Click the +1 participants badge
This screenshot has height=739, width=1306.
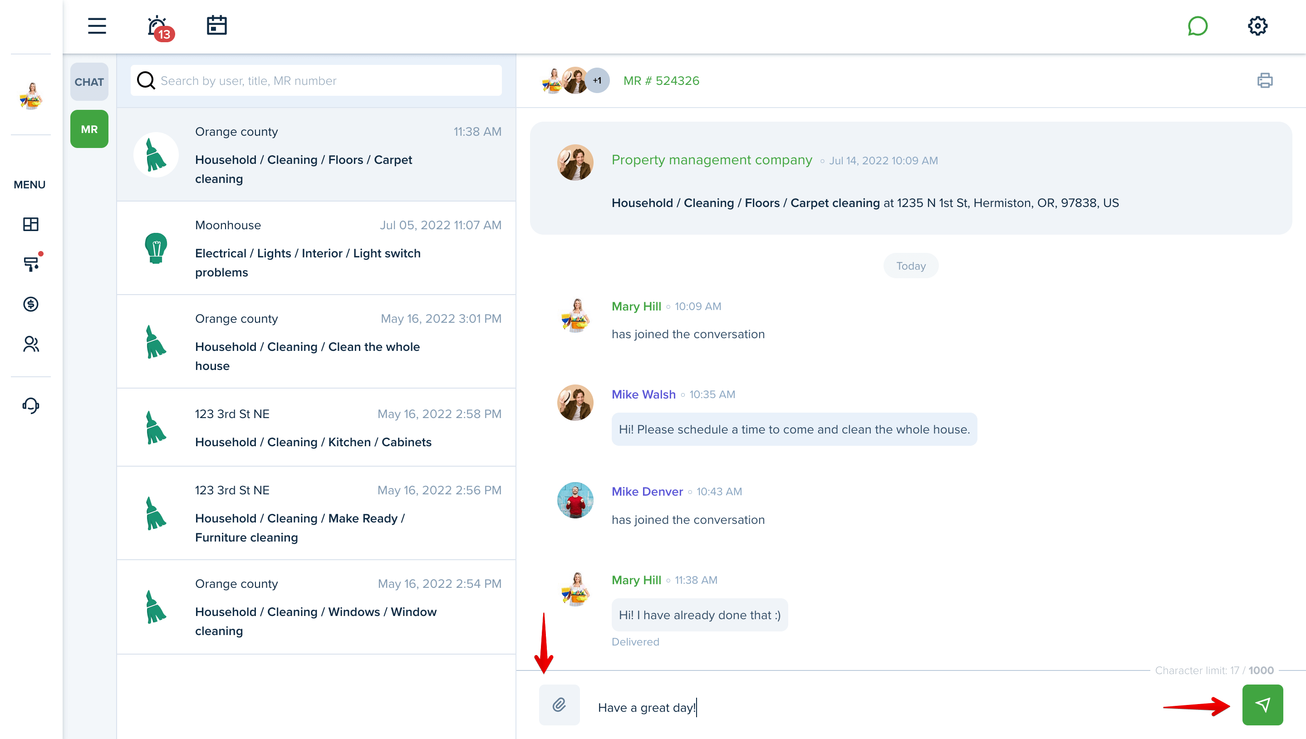pos(597,80)
